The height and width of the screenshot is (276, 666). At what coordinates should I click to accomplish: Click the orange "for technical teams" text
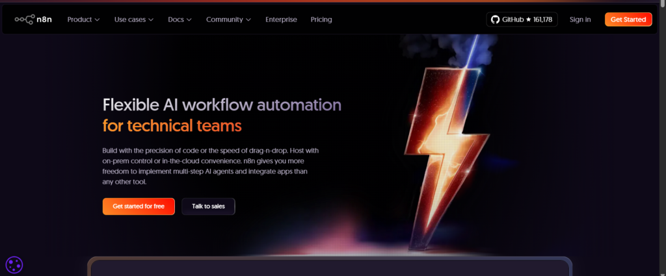172,125
